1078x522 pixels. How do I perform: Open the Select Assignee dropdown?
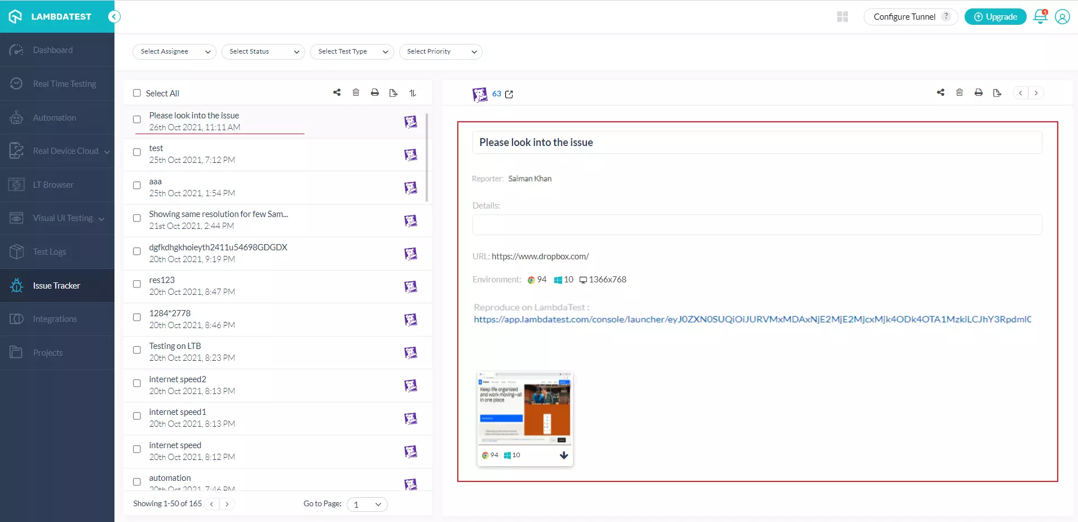174,51
